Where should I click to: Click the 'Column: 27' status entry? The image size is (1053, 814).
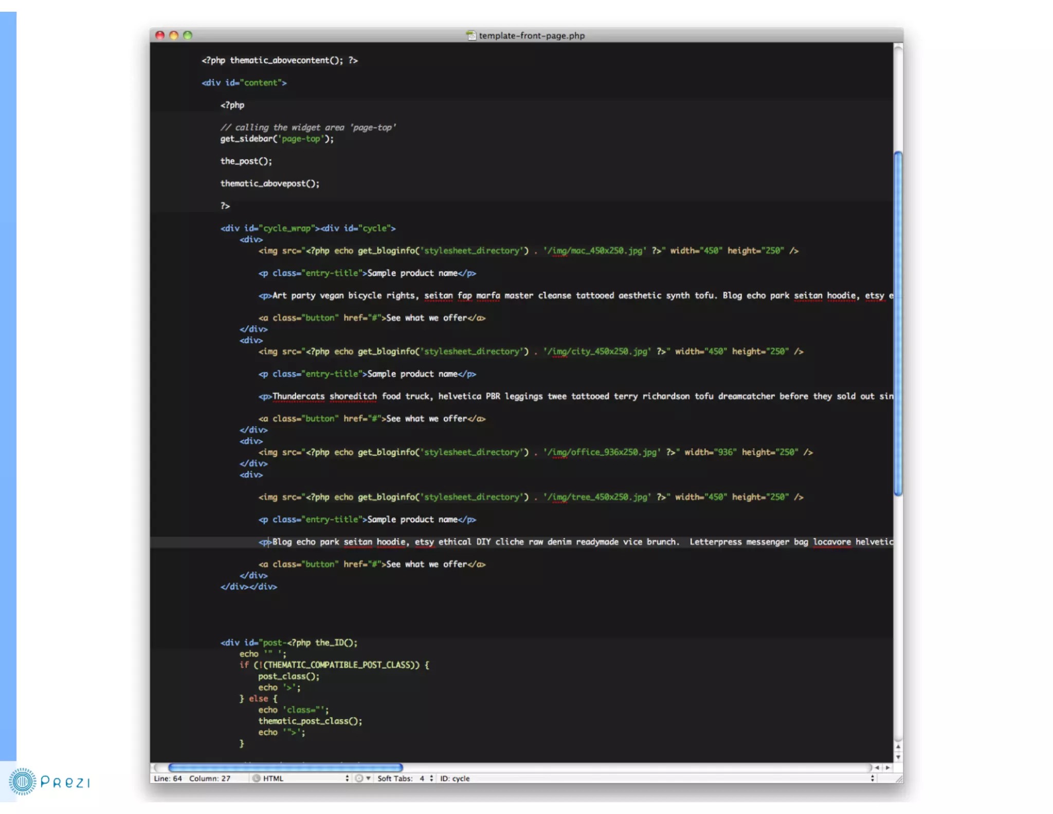point(210,778)
